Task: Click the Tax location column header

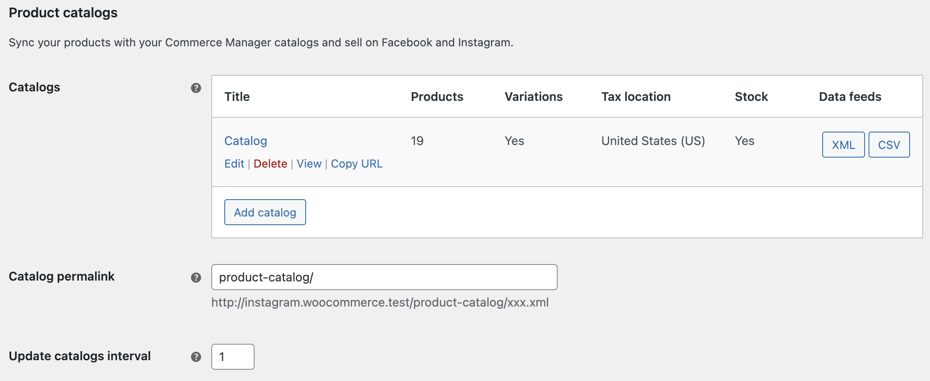Action: 636,97
